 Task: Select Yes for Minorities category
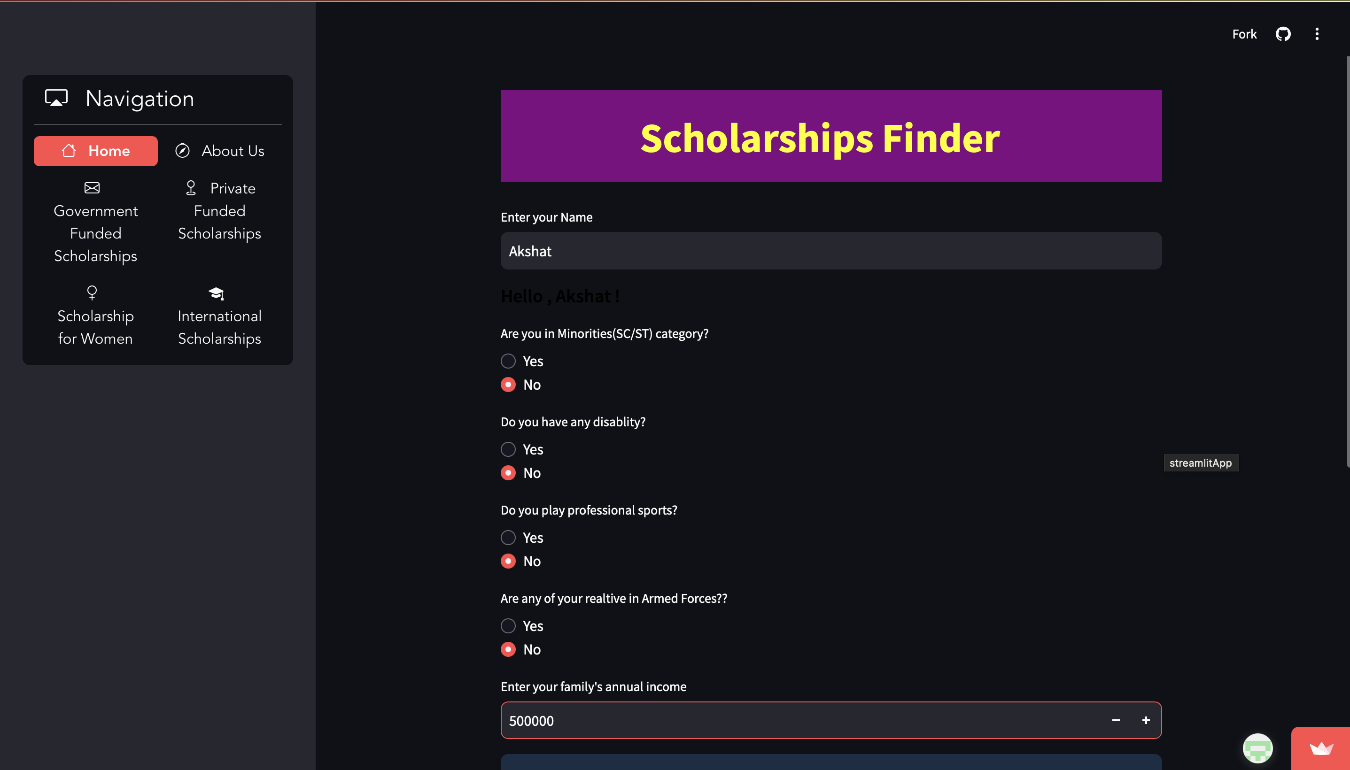point(508,361)
